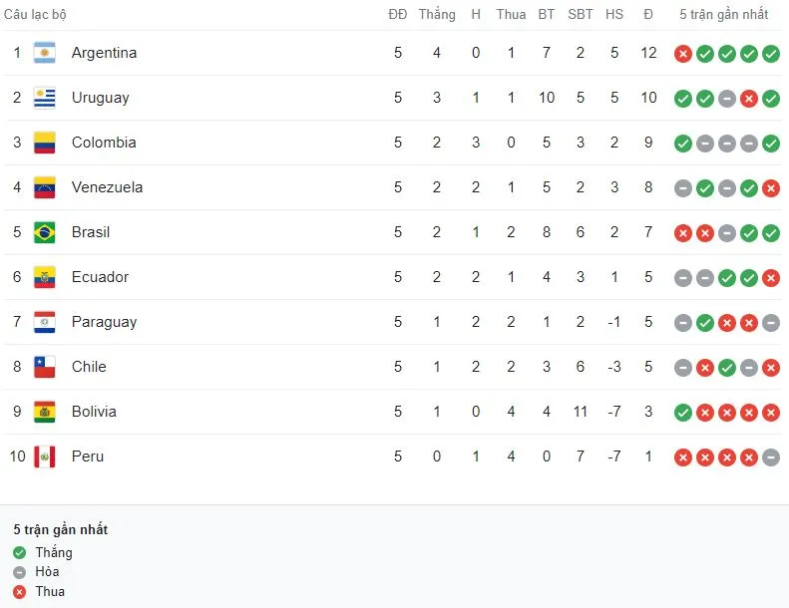Click the Colombia flag icon
This screenshot has width=789, height=608.
(44, 143)
